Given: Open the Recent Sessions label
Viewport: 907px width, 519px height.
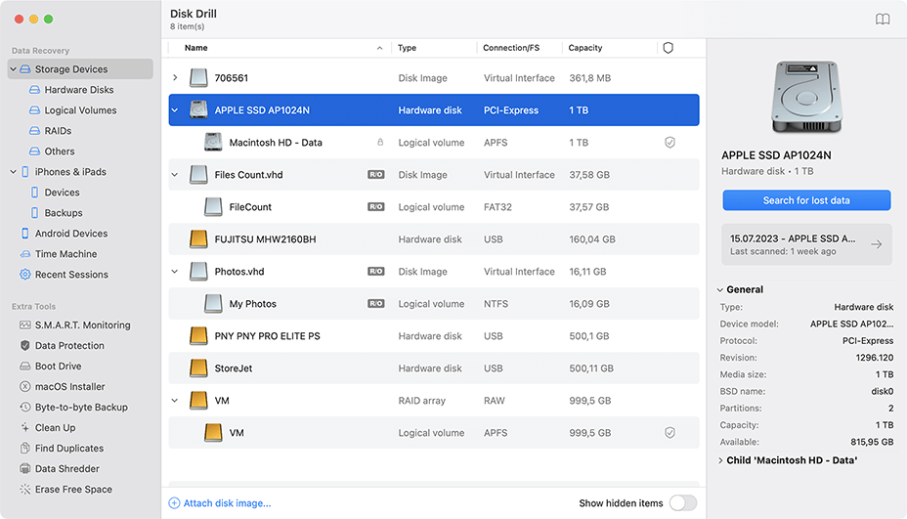Looking at the screenshot, I should point(71,275).
